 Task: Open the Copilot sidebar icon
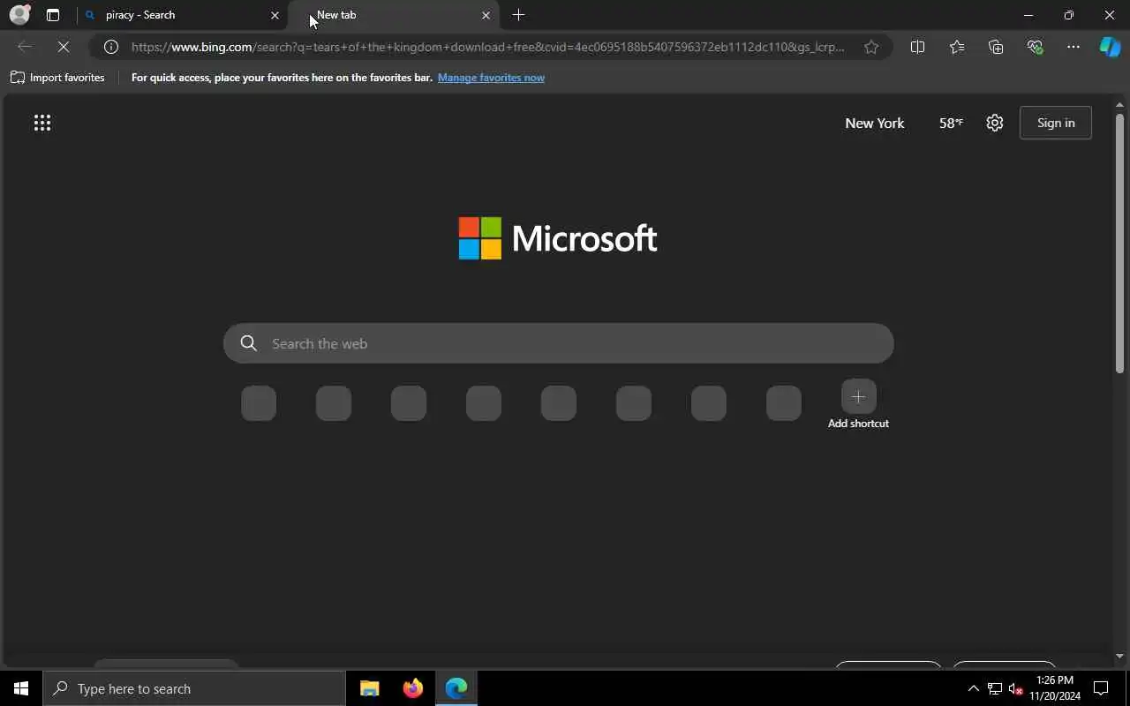click(x=1110, y=47)
